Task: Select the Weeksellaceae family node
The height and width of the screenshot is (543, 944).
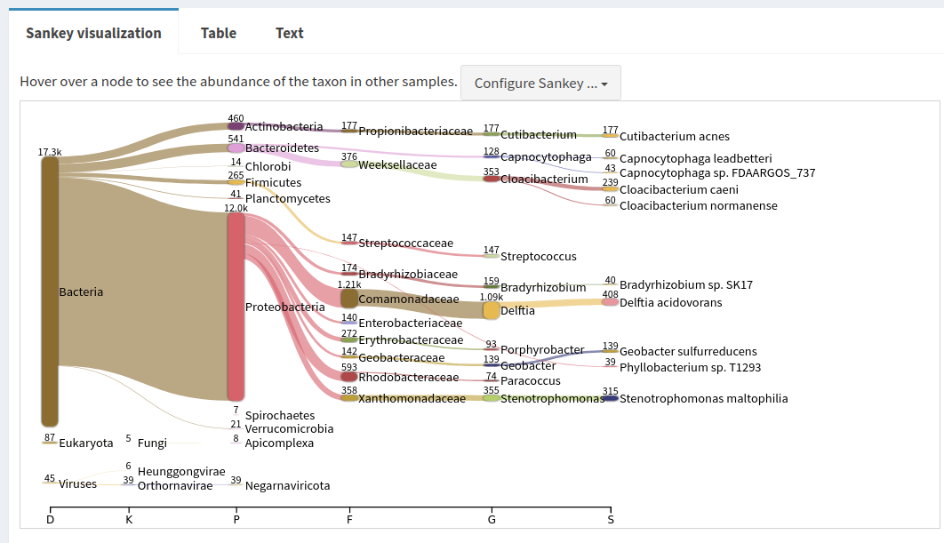Action: pyautogui.click(x=349, y=164)
